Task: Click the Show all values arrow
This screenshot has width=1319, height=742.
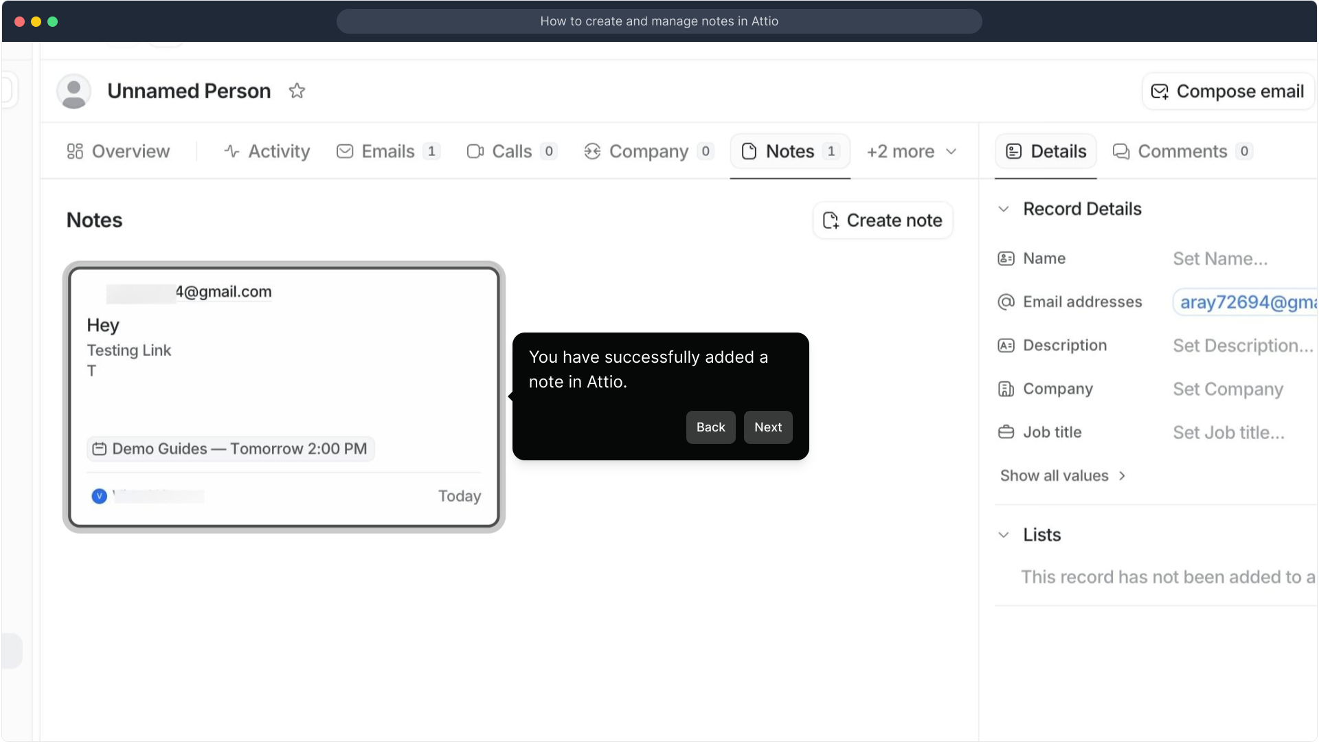Action: tap(1122, 475)
